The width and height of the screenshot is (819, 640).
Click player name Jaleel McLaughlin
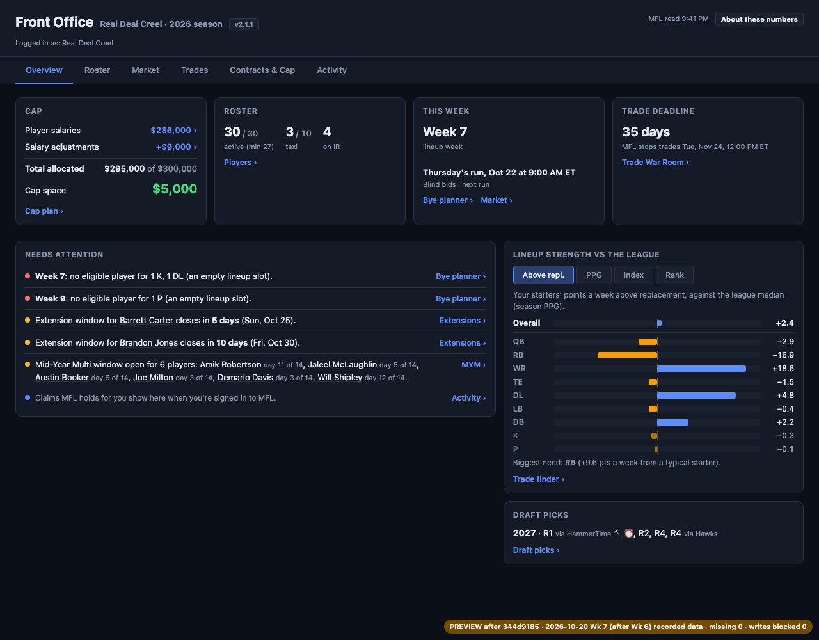coord(342,365)
